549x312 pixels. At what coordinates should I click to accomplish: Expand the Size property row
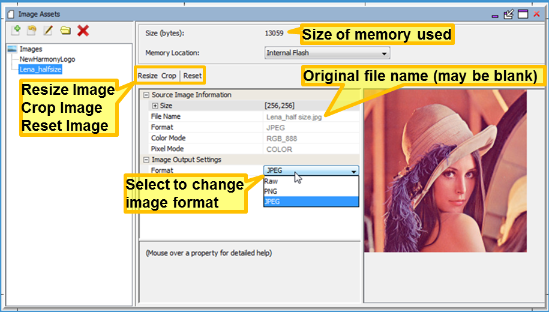[x=155, y=106]
